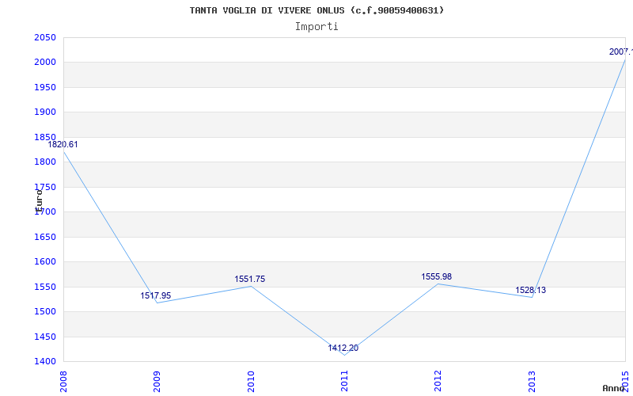Viewport: 633px width, 396px height.
Task: Click the 1650 y-axis value
Action: (45, 237)
